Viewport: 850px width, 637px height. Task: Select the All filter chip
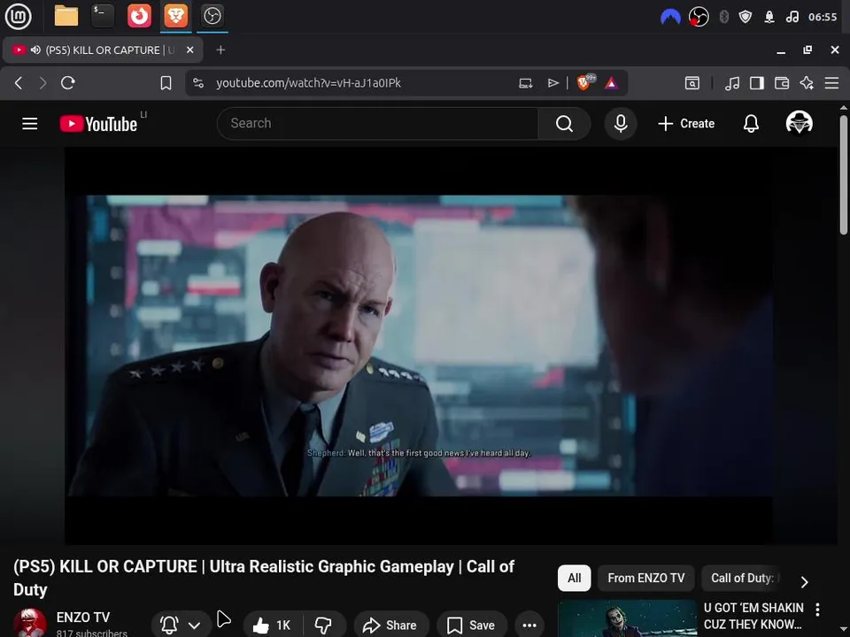pos(574,578)
